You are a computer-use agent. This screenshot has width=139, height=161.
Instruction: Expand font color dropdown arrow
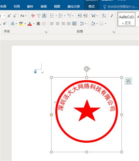pos(34,24)
